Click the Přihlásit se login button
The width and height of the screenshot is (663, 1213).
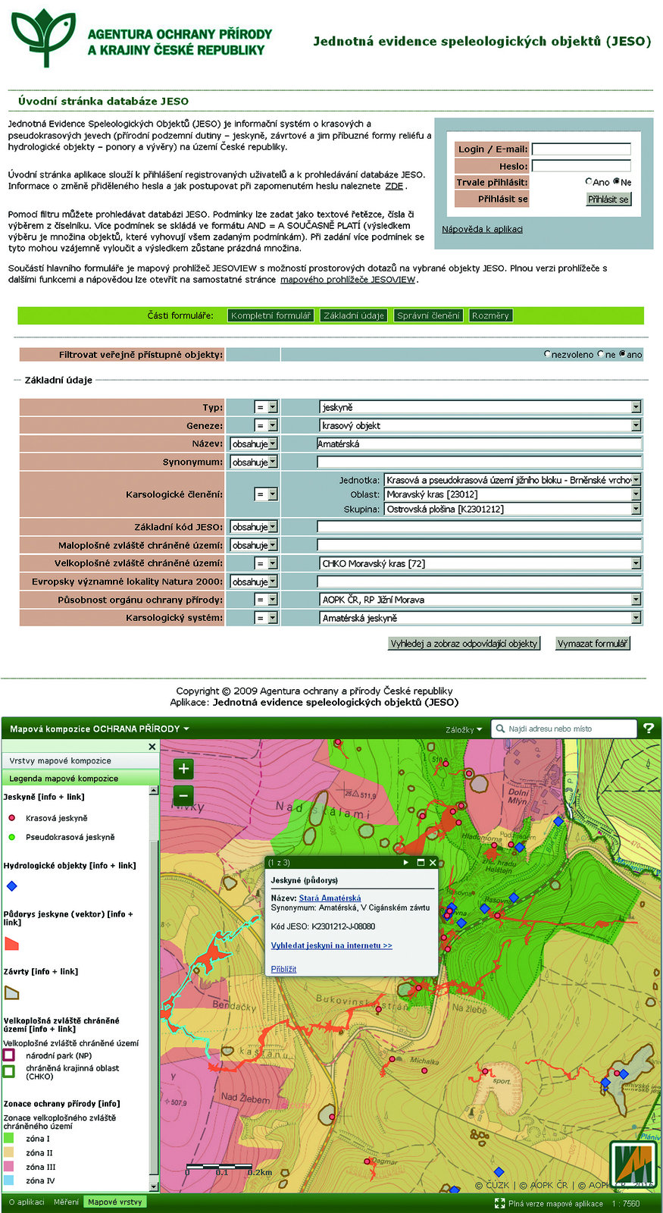coord(608,199)
